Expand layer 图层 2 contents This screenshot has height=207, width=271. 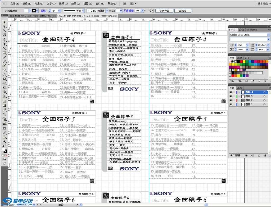239,100
